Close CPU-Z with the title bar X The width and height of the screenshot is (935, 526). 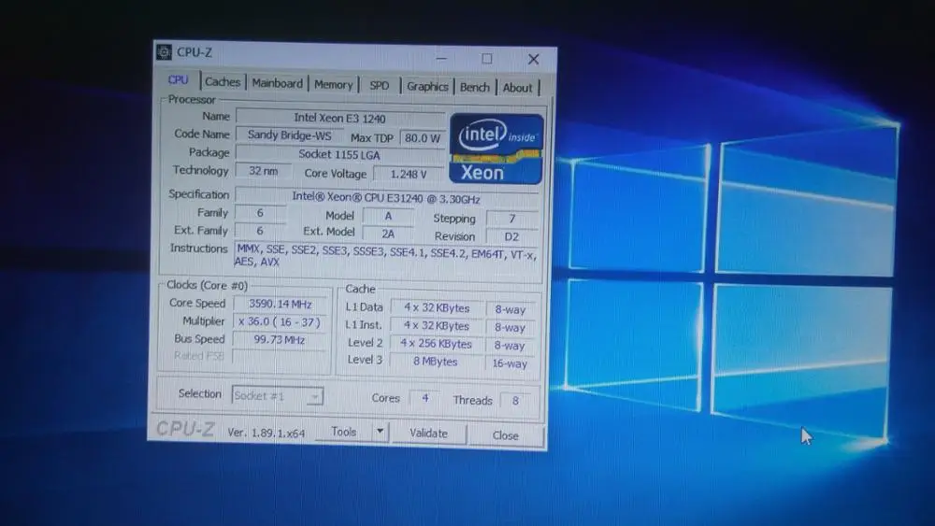click(534, 59)
